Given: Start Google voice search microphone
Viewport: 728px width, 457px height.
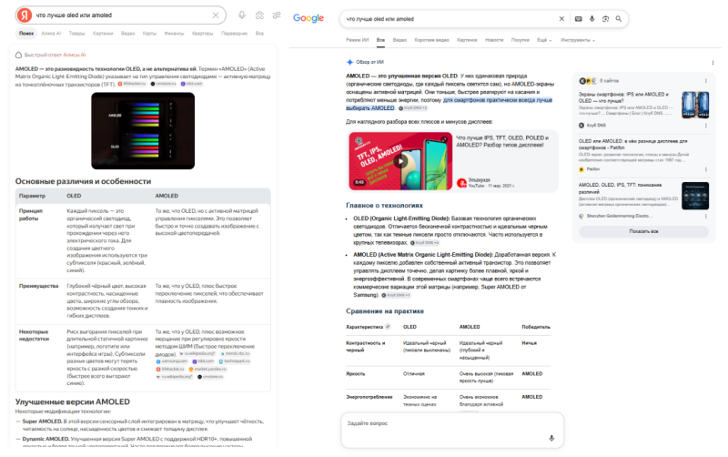Looking at the screenshot, I should pos(592,18).
